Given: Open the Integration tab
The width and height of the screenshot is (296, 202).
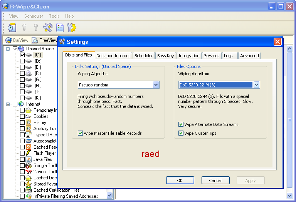Looking at the screenshot, I should coord(189,56).
